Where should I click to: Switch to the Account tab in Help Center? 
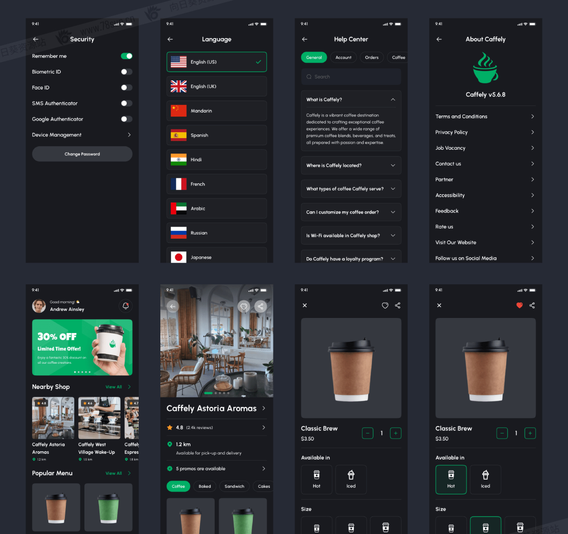(x=343, y=57)
